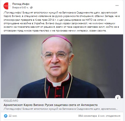Viewport: 125px width, 121px height.
Task: View the 864 коментара comments
Action: [87, 116]
